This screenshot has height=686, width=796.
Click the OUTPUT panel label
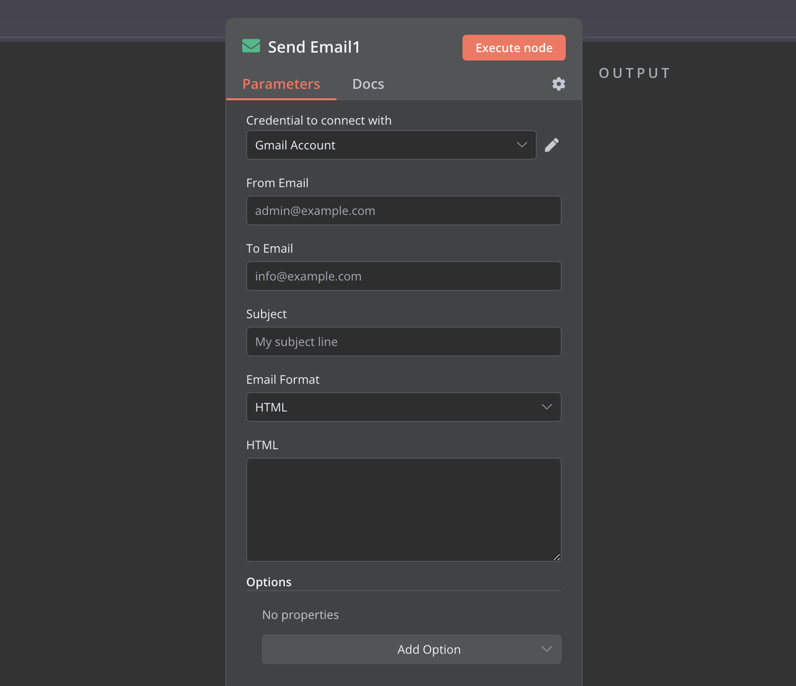634,73
